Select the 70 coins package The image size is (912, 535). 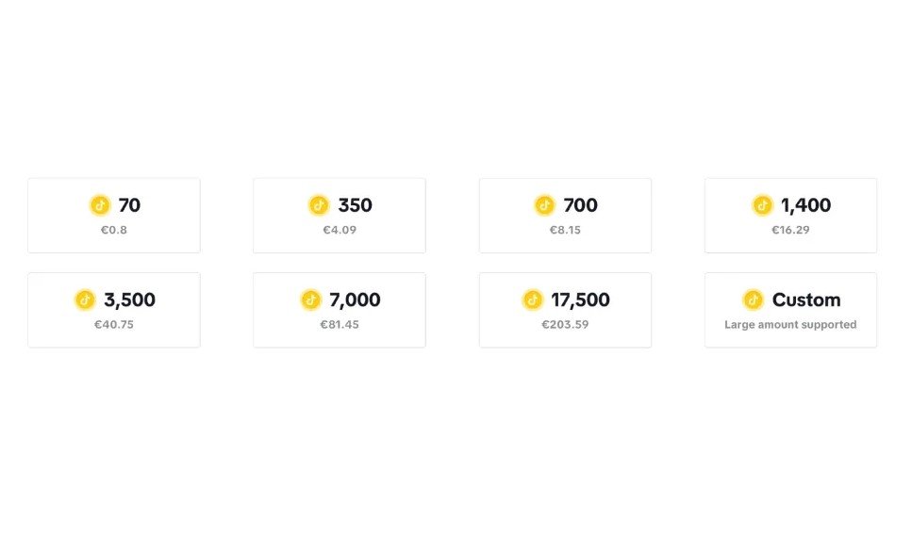[x=114, y=216]
